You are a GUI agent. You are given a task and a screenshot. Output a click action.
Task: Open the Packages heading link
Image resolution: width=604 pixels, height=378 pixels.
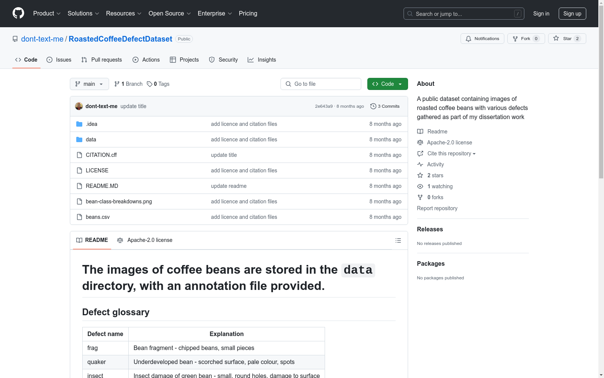click(431, 263)
